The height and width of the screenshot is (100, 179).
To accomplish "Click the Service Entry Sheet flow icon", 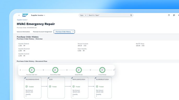I will tap(55, 70).
